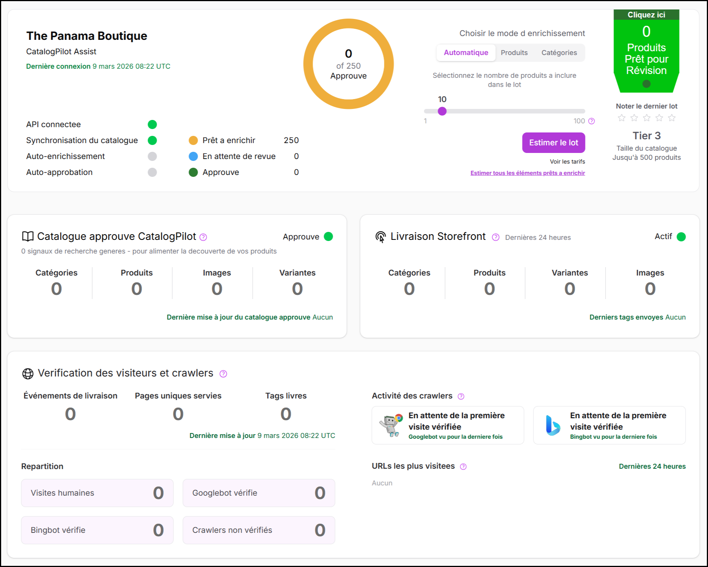Click the batch size slider handle

(442, 111)
